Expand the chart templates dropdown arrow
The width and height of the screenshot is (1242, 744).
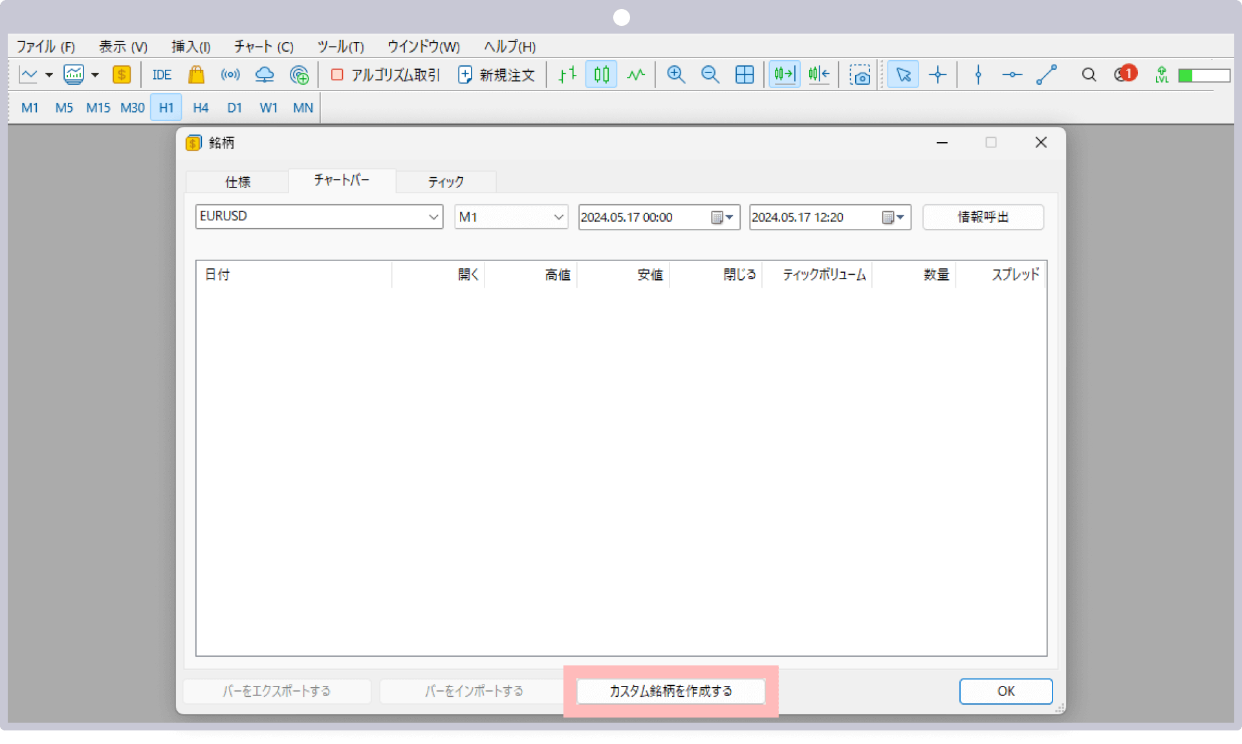(x=95, y=75)
